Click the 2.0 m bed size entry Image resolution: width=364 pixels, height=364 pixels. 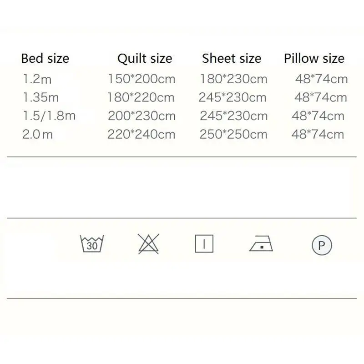coord(38,134)
